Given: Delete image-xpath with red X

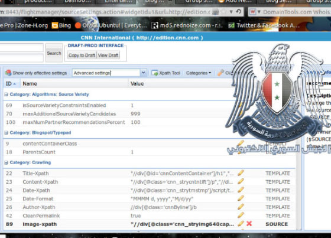Looking at the screenshot, I should [x=249, y=224].
